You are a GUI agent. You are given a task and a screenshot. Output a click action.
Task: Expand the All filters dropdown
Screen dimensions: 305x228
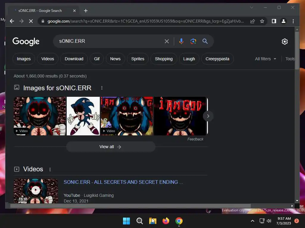265,59
